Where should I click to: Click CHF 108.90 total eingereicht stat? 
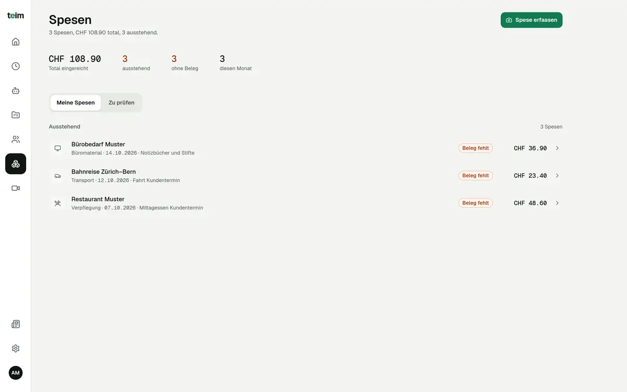pos(75,63)
